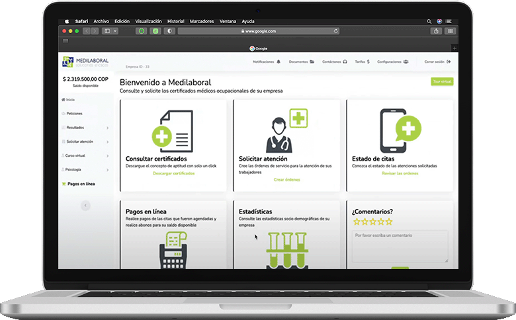Give a five-star rating
516x320 pixels.
click(389, 221)
